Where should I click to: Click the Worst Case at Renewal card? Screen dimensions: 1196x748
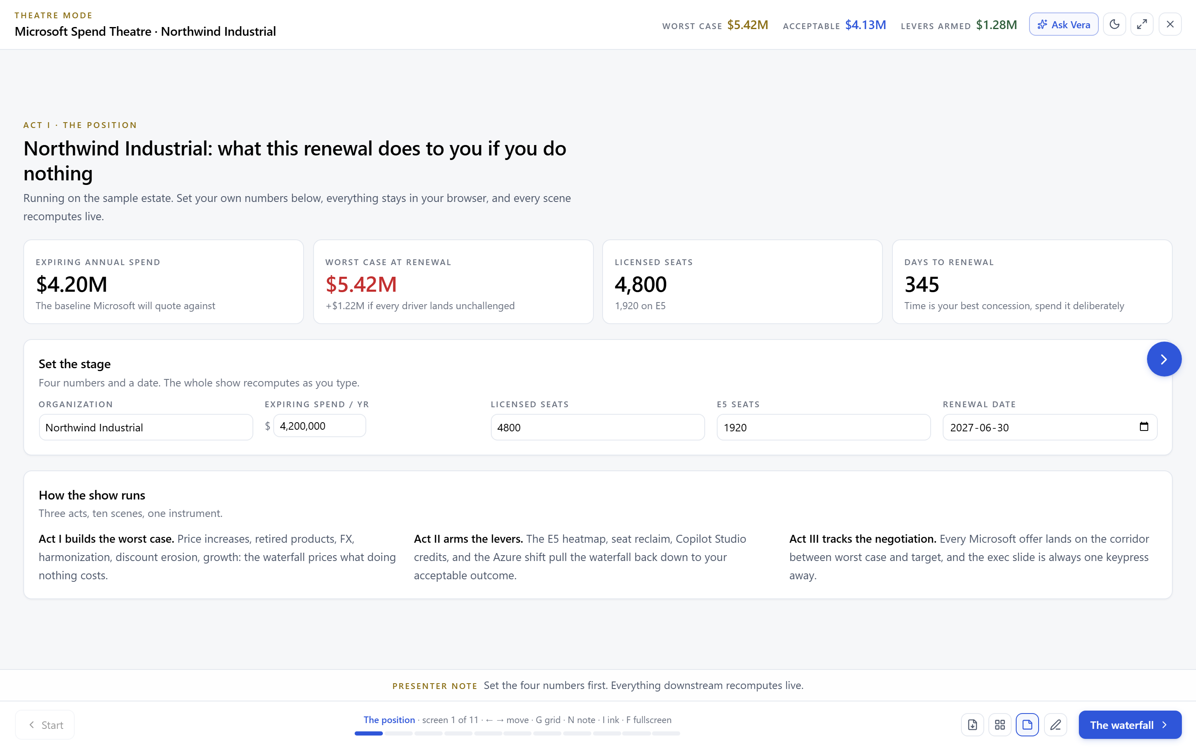453,282
